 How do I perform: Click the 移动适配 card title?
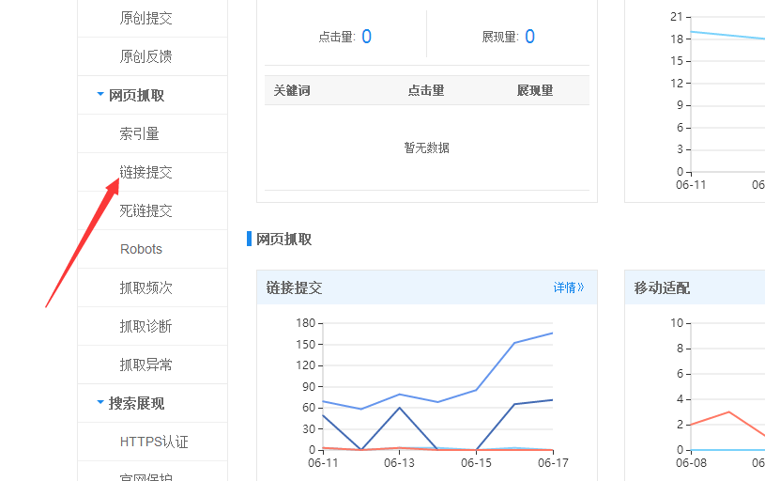(x=662, y=287)
